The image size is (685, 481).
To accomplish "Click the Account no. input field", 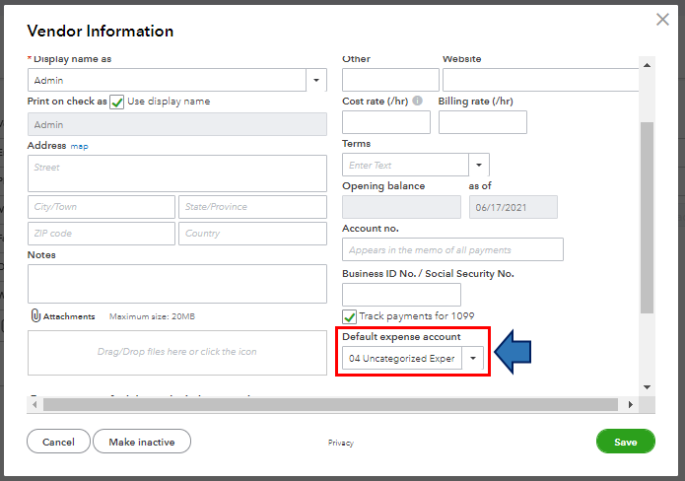I will (452, 249).
